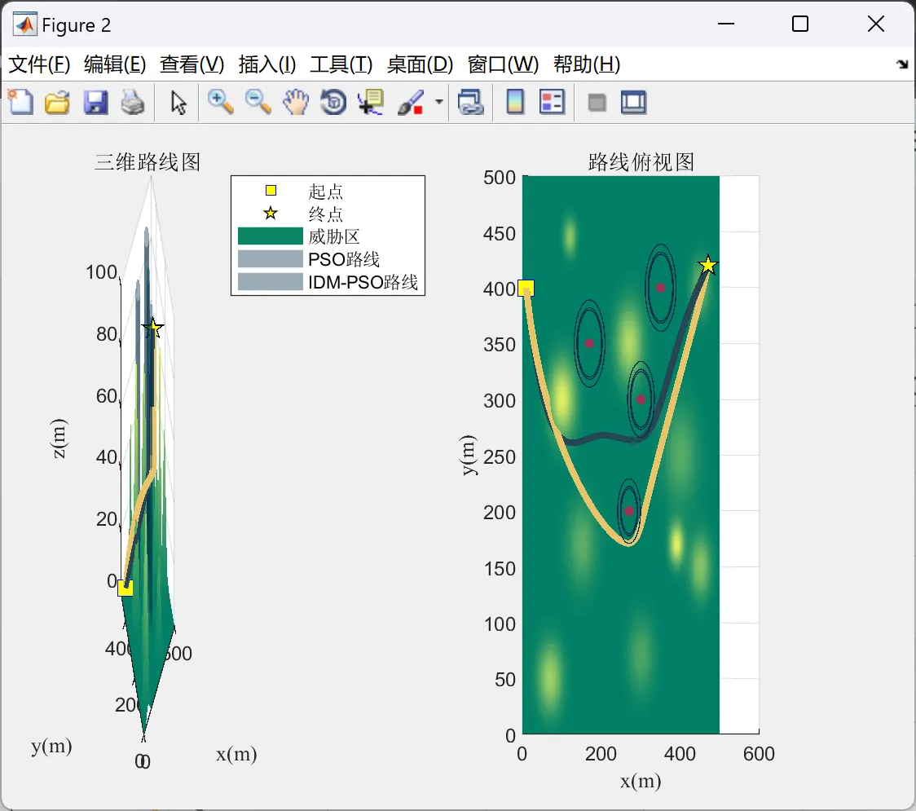Click the 路线俯视图 plot title
Image resolution: width=916 pixels, height=811 pixels.
[641, 162]
